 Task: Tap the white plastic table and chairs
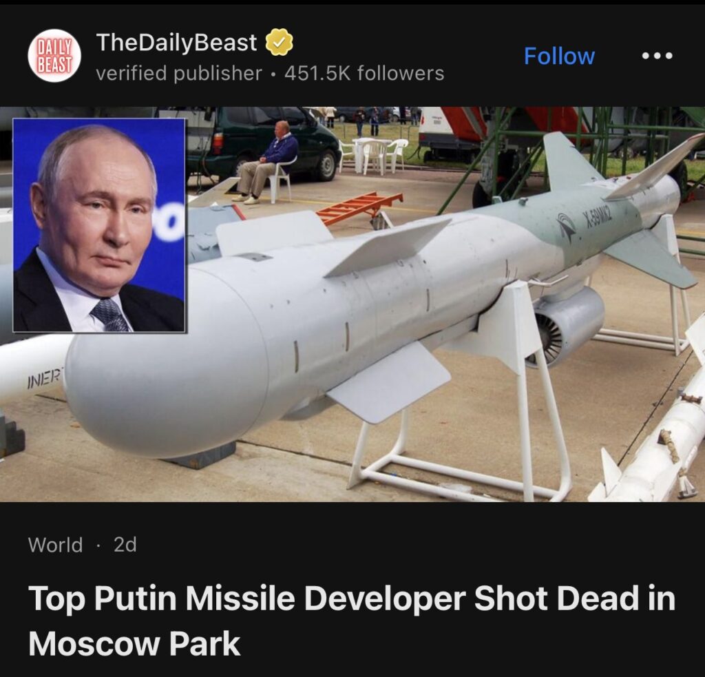[373, 155]
